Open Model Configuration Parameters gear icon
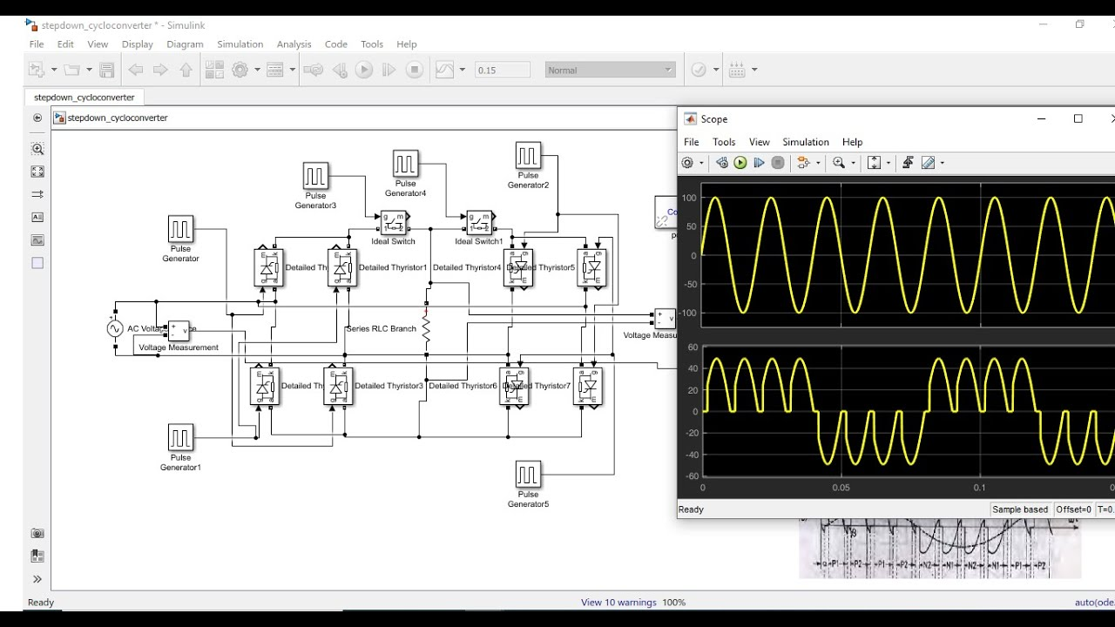 240,70
